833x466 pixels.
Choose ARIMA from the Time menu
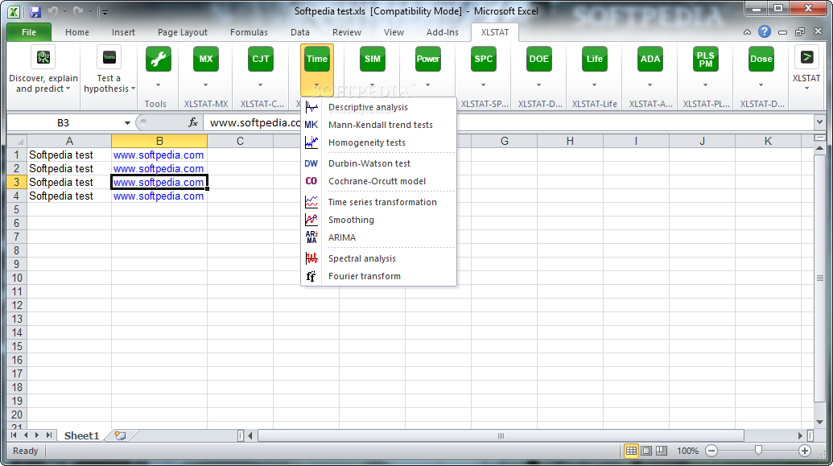point(379,237)
